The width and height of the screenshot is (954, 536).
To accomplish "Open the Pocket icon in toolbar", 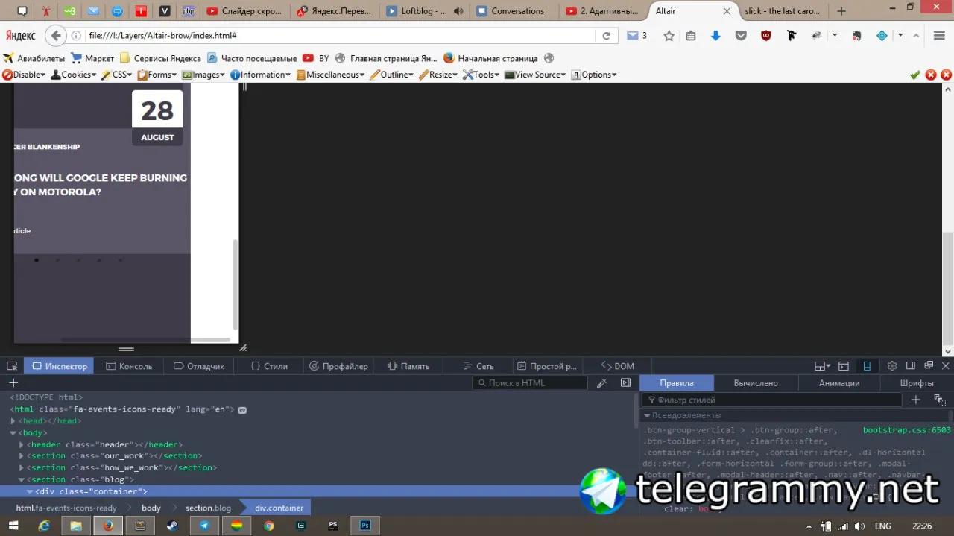I will pyautogui.click(x=741, y=35).
